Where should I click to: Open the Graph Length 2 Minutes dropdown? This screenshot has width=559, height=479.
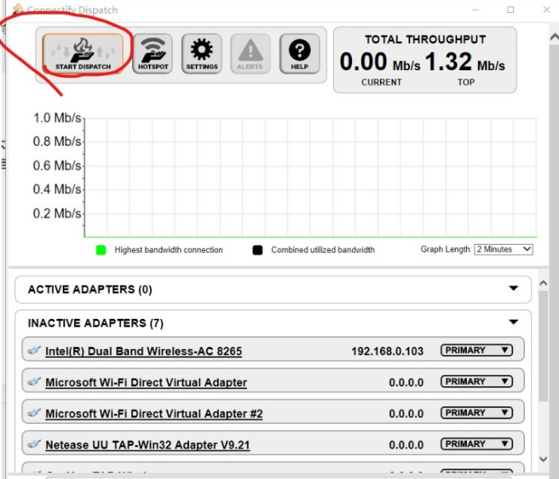(x=503, y=249)
